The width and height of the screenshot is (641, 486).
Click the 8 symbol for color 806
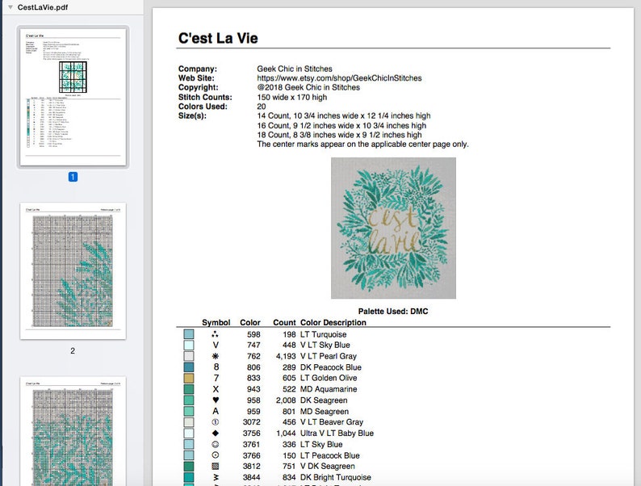click(216, 367)
